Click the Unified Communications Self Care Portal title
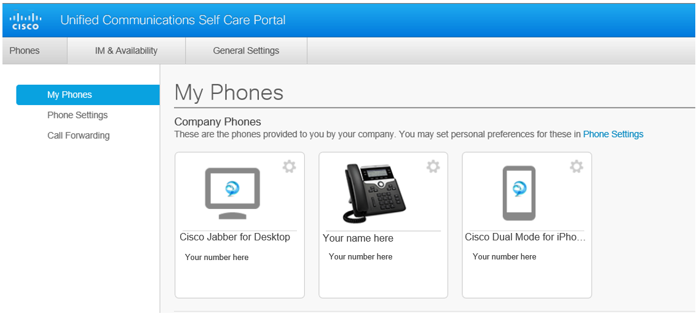The image size is (699, 316). pos(173,20)
